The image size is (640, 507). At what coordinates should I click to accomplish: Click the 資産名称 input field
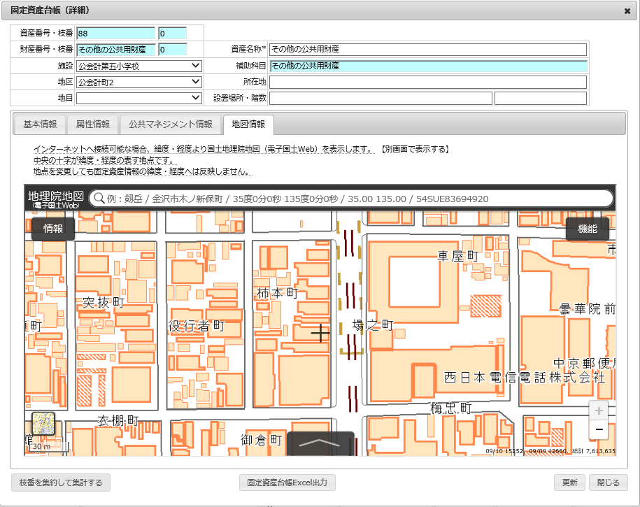click(428, 50)
